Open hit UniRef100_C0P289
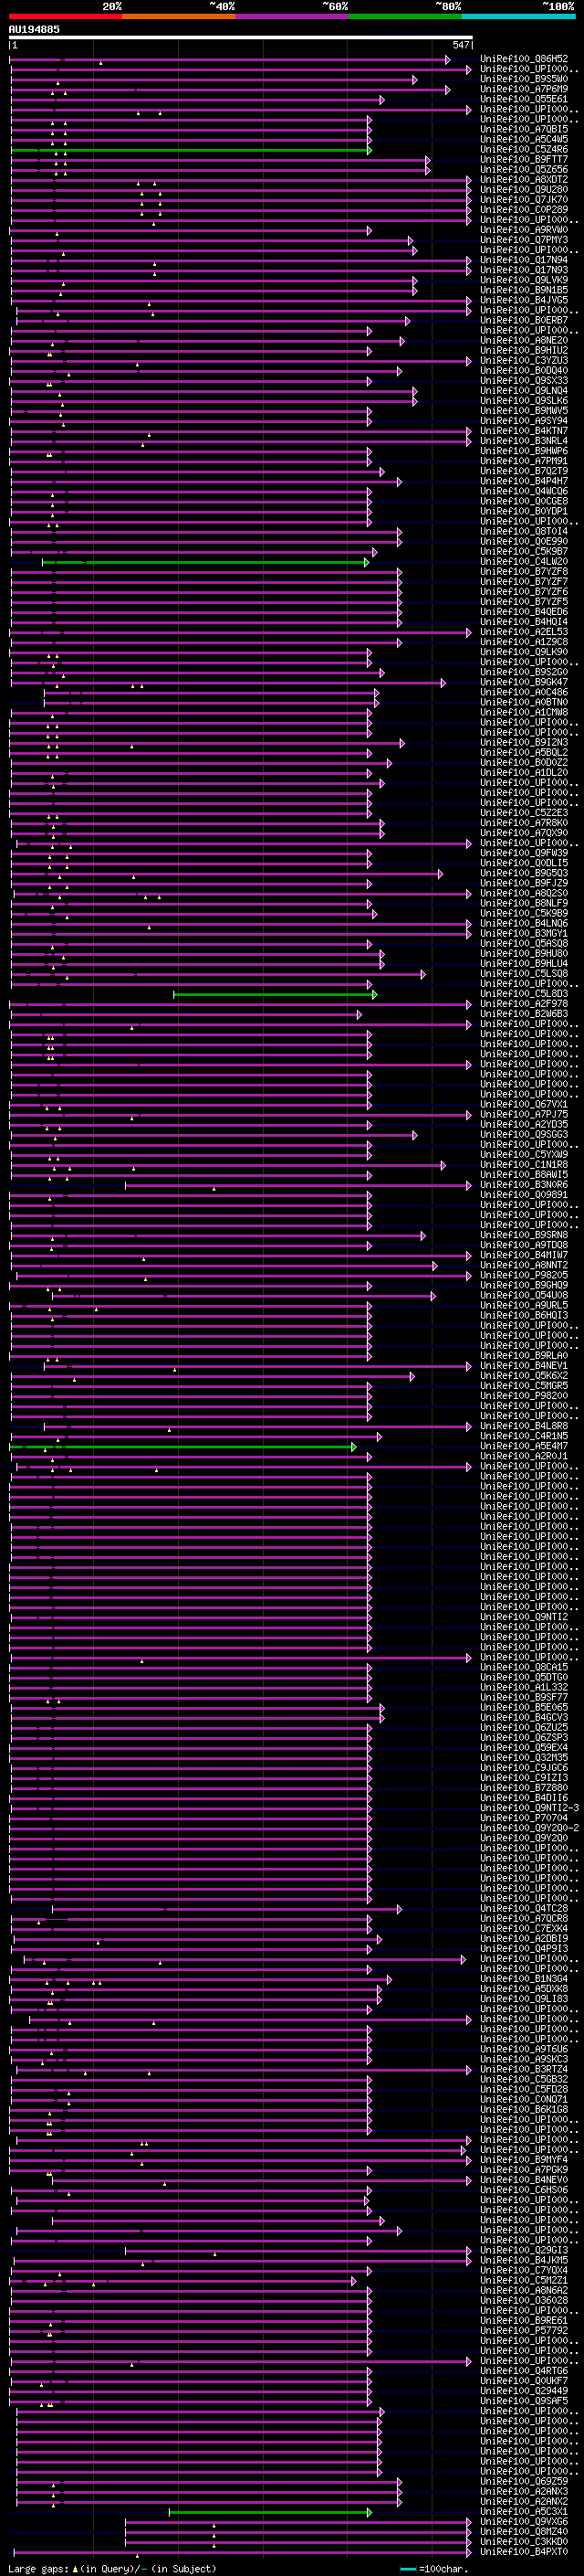 pos(524,210)
